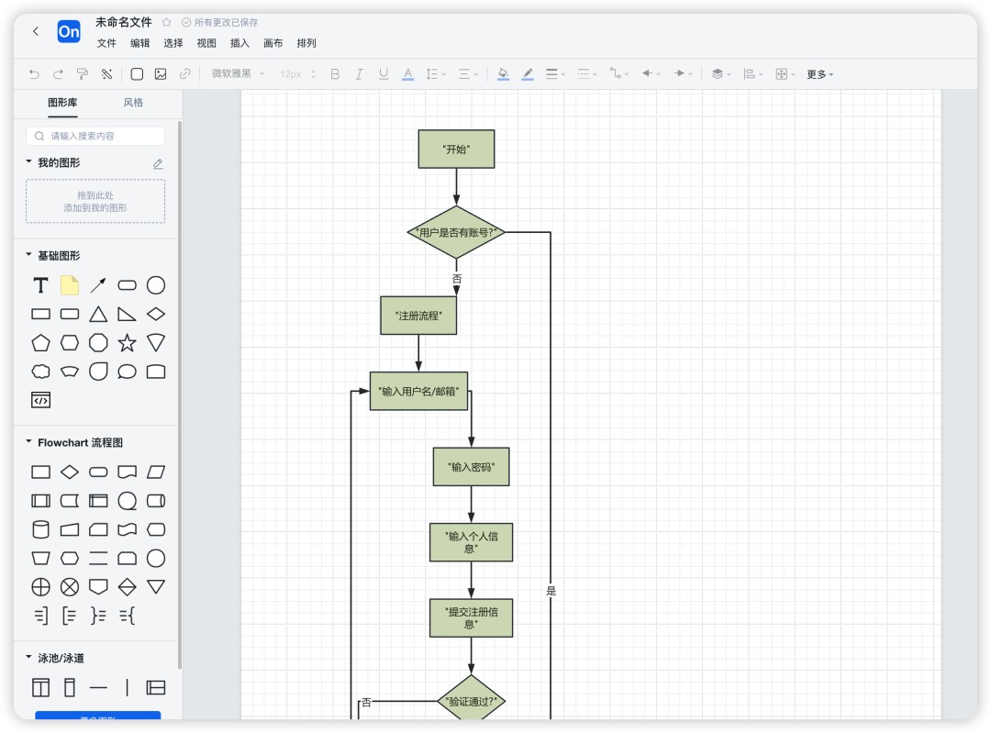991x733 pixels.
Task: Open the 选择 menu
Action: point(173,43)
